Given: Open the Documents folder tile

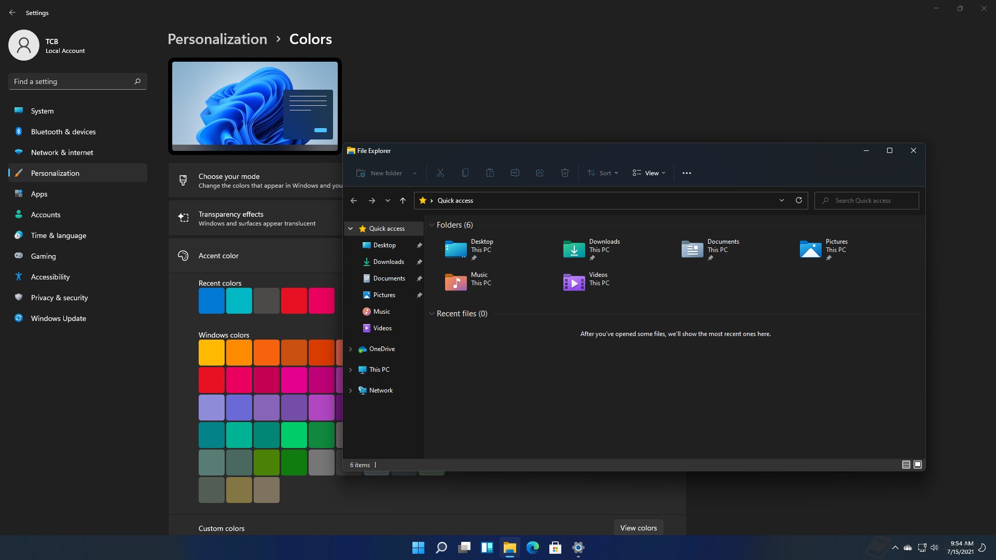Looking at the screenshot, I should 711,250.
